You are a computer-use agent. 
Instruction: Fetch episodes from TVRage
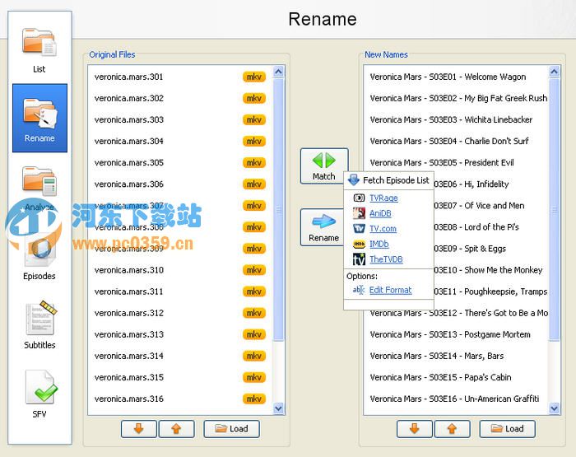point(383,198)
